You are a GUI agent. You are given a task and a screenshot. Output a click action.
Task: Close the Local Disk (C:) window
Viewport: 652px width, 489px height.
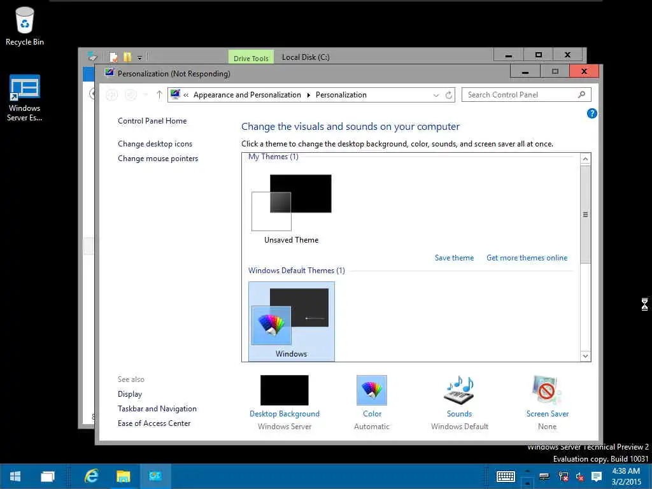coord(567,55)
